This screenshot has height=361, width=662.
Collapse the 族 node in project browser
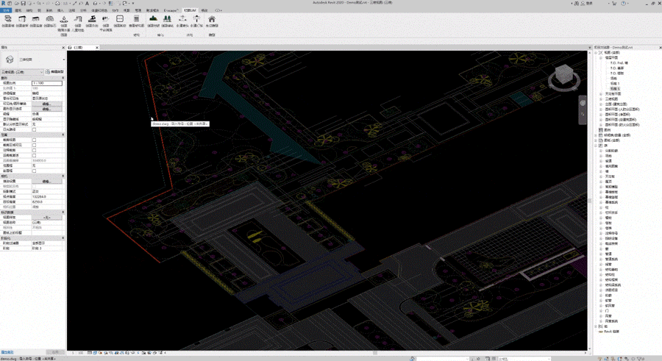596,146
